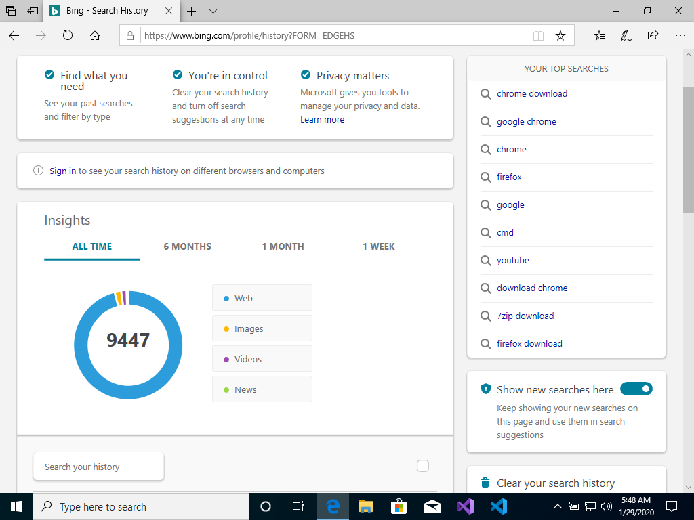Click the Search your history field
694x520 pixels.
(98, 467)
